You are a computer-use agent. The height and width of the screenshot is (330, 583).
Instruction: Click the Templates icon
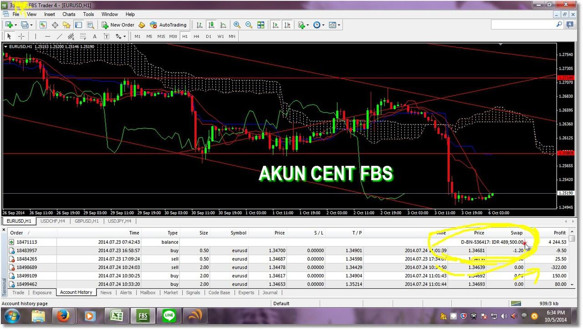click(332, 25)
